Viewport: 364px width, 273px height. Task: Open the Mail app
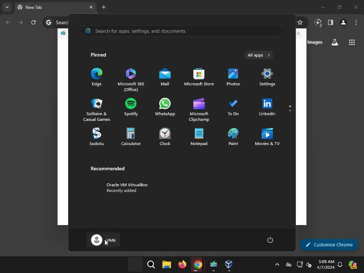tap(165, 77)
